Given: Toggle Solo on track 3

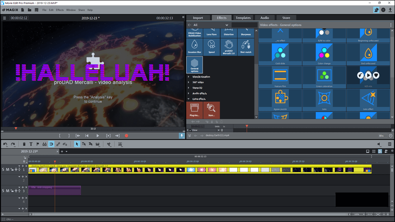Looking at the screenshot, I should click(3, 191).
